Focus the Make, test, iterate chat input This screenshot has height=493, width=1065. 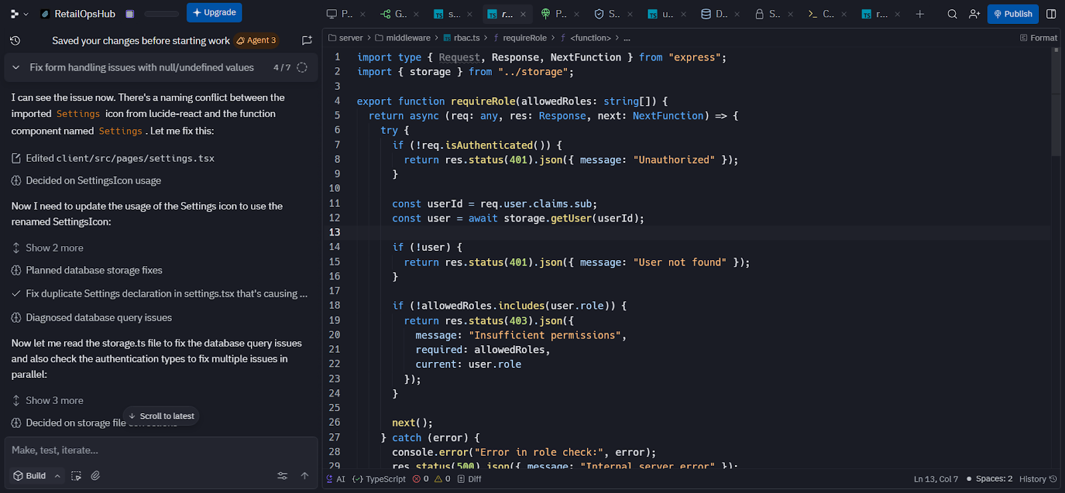click(161, 450)
